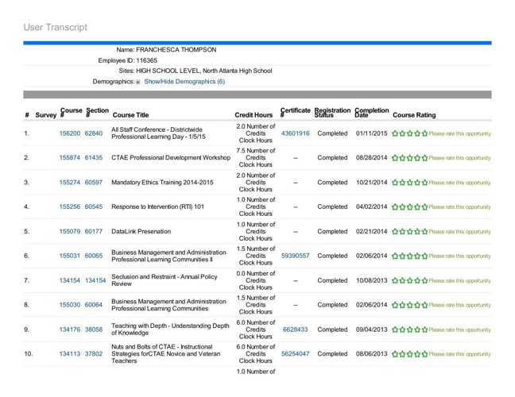Select Employee ID 116365

[x=146, y=60]
